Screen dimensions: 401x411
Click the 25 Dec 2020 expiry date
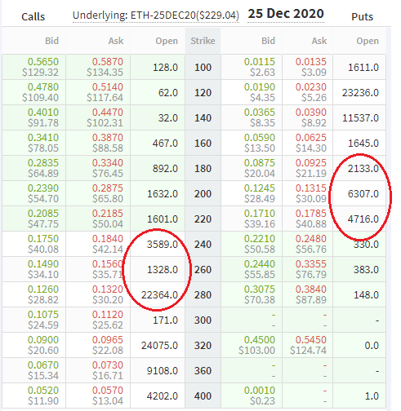(x=286, y=14)
